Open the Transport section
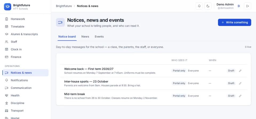The height and width of the screenshot is (119, 256). (26, 110)
